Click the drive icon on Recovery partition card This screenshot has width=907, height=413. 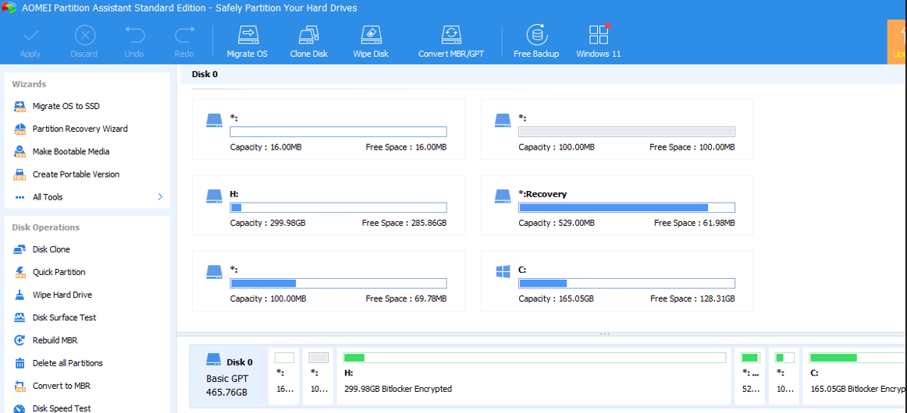pos(503,196)
